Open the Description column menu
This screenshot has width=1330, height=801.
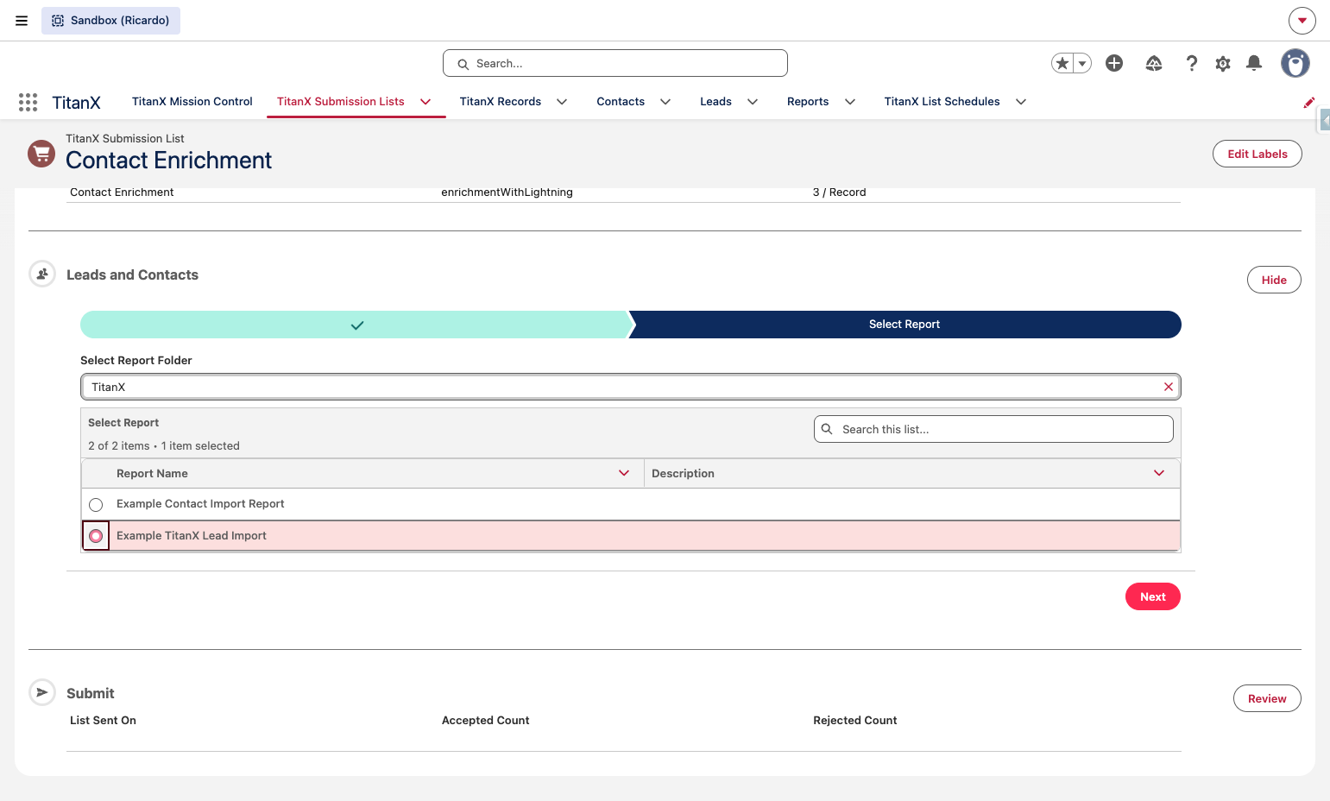[1159, 473]
